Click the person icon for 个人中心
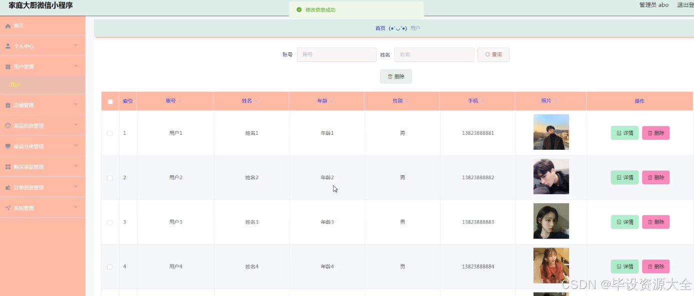Screen dimensions: 694x296 click(8, 46)
